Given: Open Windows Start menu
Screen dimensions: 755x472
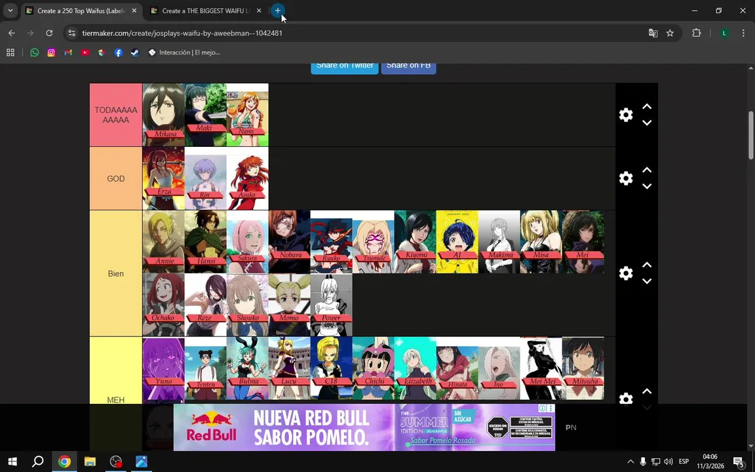Looking at the screenshot, I should (12, 462).
